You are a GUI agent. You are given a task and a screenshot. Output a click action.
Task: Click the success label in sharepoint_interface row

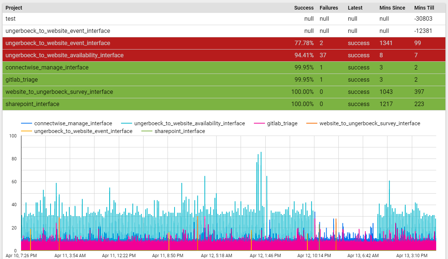coord(358,104)
